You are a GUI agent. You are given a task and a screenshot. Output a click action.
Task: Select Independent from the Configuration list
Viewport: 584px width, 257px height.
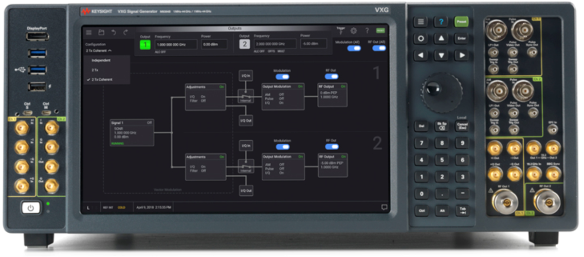[x=101, y=61]
